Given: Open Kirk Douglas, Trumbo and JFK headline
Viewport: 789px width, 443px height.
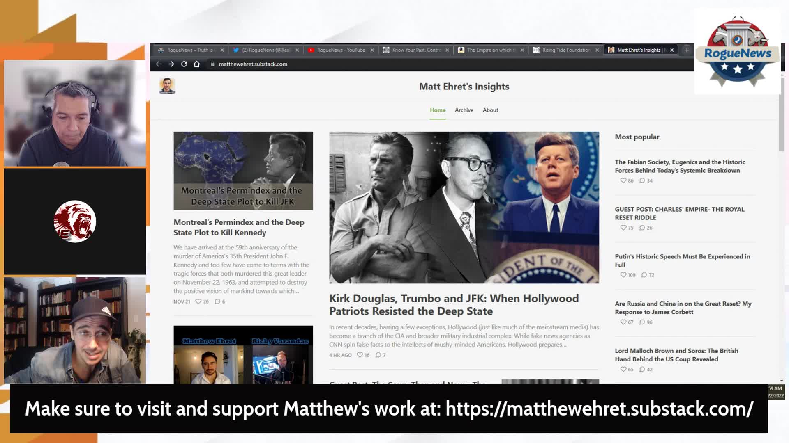Looking at the screenshot, I should [454, 305].
